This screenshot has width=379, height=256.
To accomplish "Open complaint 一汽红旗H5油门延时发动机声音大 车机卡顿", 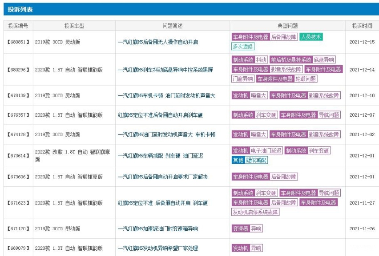I will point(166,135).
